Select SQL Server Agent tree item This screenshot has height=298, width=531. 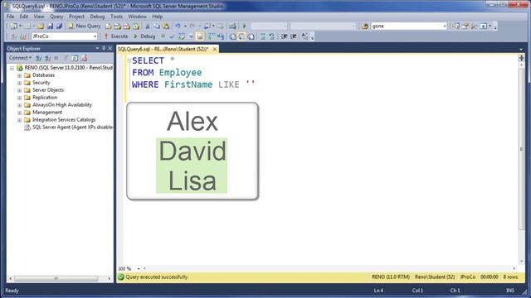(x=69, y=127)
